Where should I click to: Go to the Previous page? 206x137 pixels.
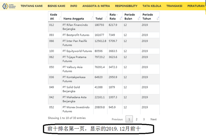[x=117, y=119]
